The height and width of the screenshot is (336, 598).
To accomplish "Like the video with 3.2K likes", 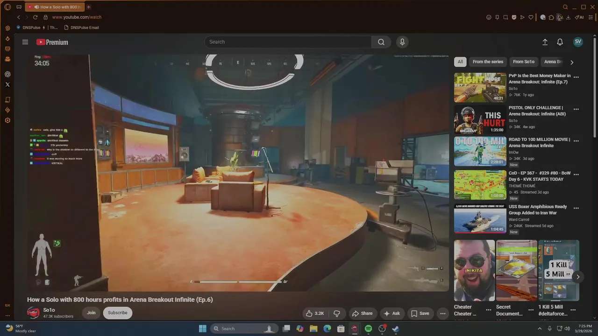I will click(x=315, y=313).
